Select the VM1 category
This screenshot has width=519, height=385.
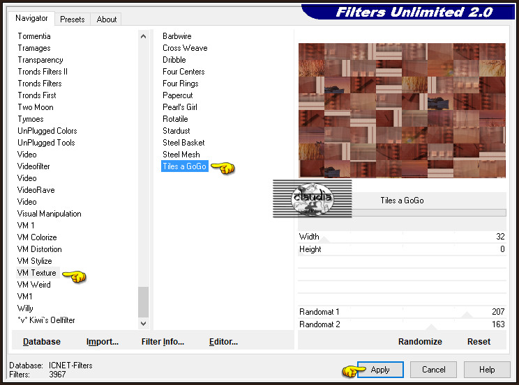coord(25,297)
